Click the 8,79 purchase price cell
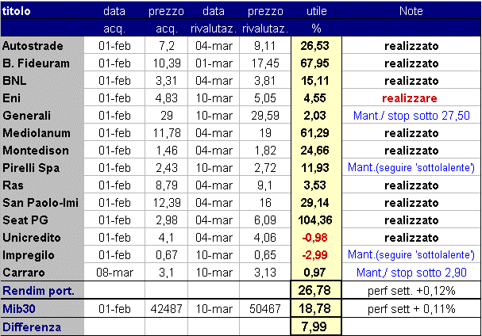482x336 pixels. (x=166, y=185)
